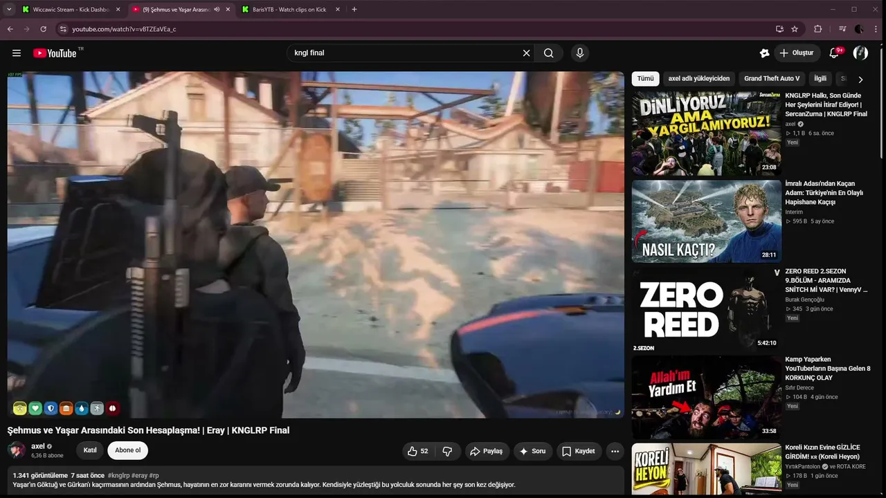
Task: Show more filter chips with the right chevron
Action: click(x=860, y=80)
